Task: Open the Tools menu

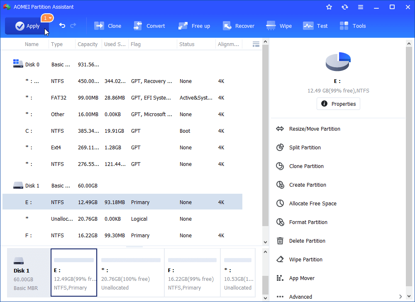Action: (x=352, y=26)
